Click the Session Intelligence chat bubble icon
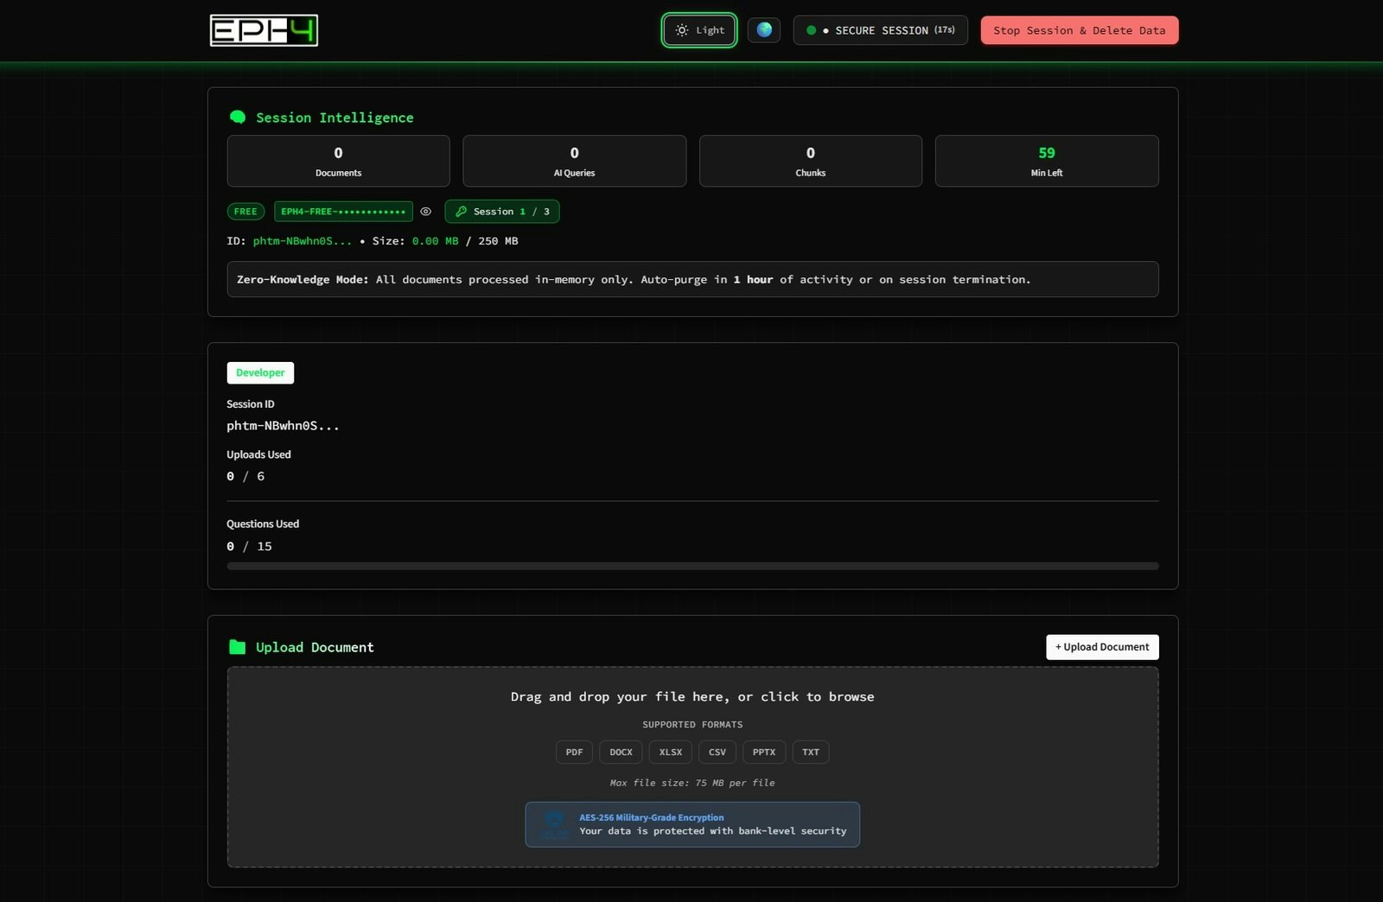Screen dimensions: 1383x902 click(x=237, y=116)
